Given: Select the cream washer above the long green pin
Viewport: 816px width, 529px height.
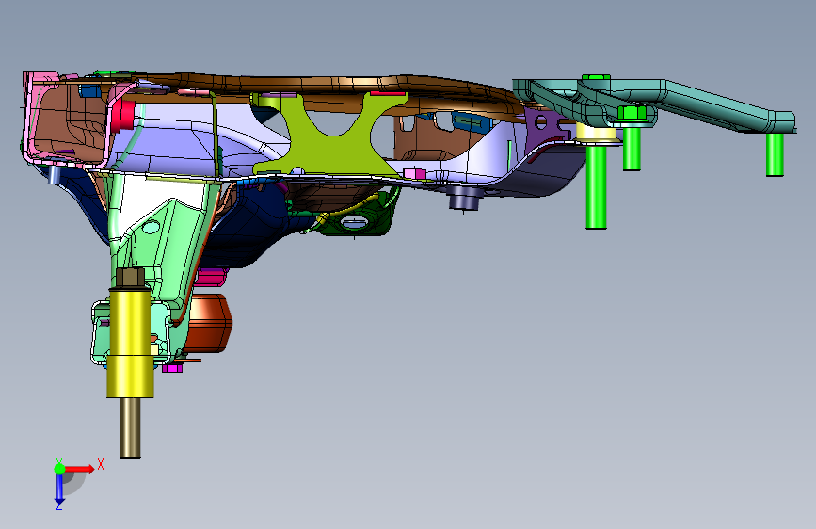Looking at the screenshot, I should click(x=597, y=135).
